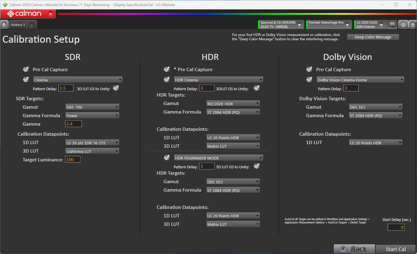Toggle the checkbox beside HDR FILMMAKER MODE
Viewport: 417px width, 254px height.
(167, 157)
